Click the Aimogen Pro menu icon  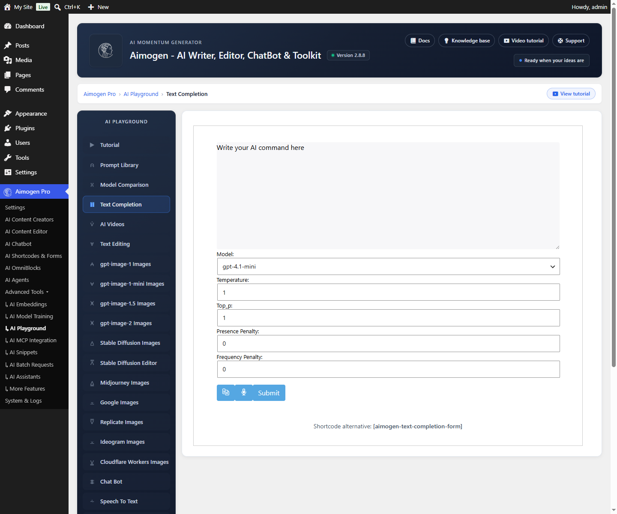[8, 192]
